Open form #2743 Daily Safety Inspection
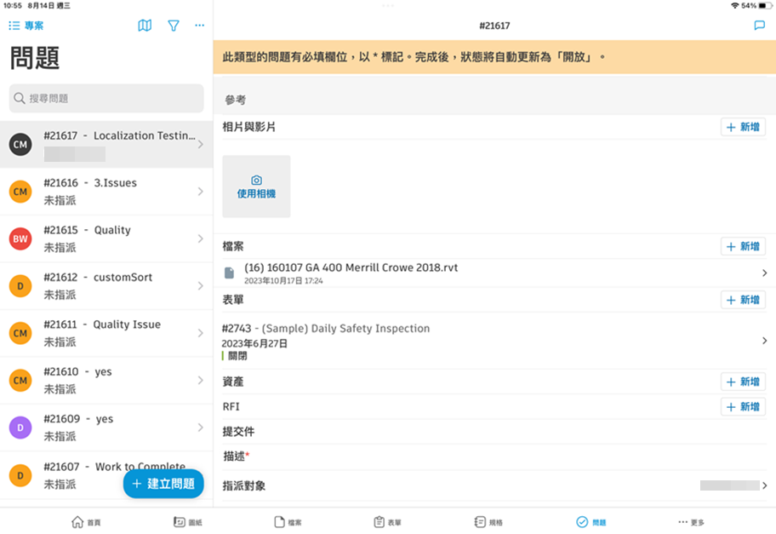This screenshot has height=534, width=776. [494, 341]
